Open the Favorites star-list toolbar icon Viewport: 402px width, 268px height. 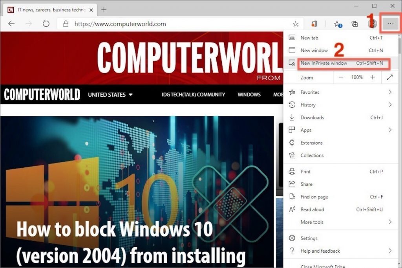click(338, 24)
